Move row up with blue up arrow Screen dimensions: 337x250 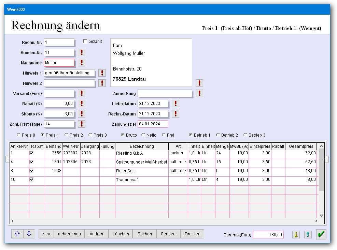[17, 234]
